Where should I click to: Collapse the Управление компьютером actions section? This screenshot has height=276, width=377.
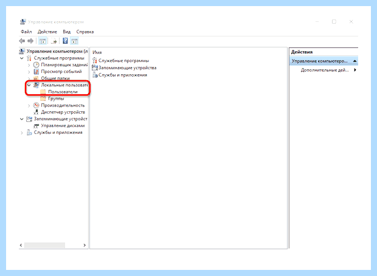pyautogui.click(x=355, y=61)
